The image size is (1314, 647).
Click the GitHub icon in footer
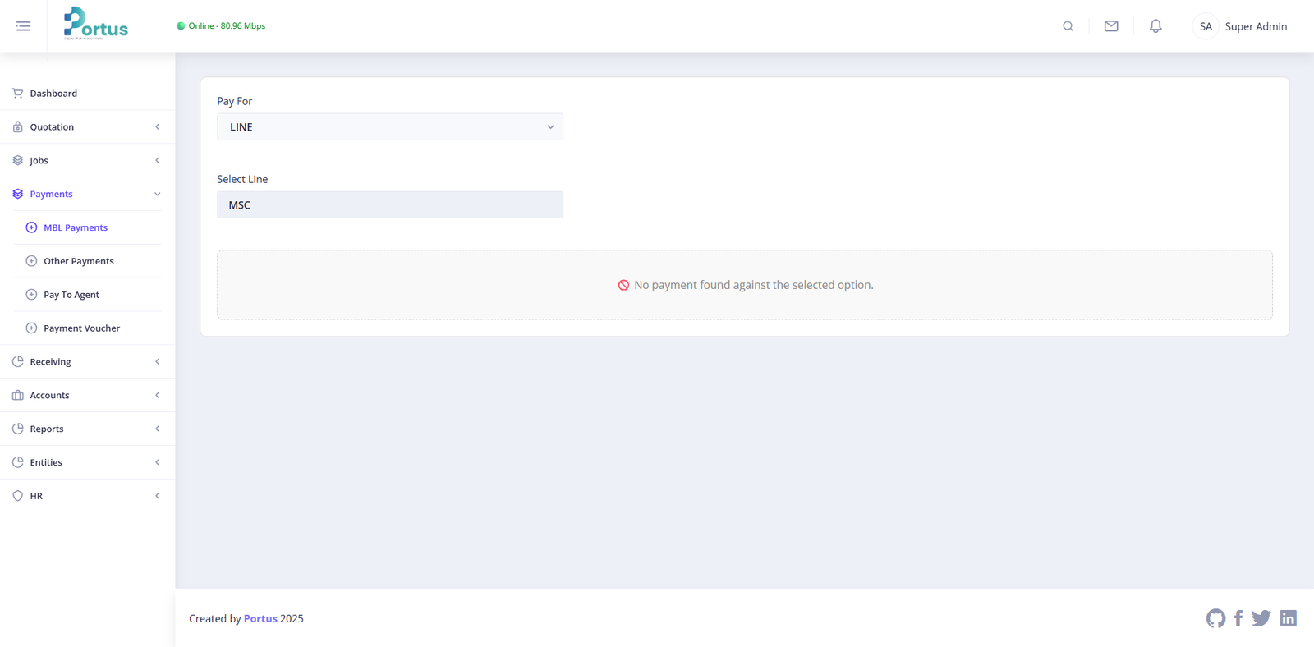click(1215, 618)
